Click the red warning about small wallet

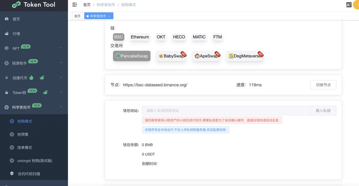coord(212,120)
